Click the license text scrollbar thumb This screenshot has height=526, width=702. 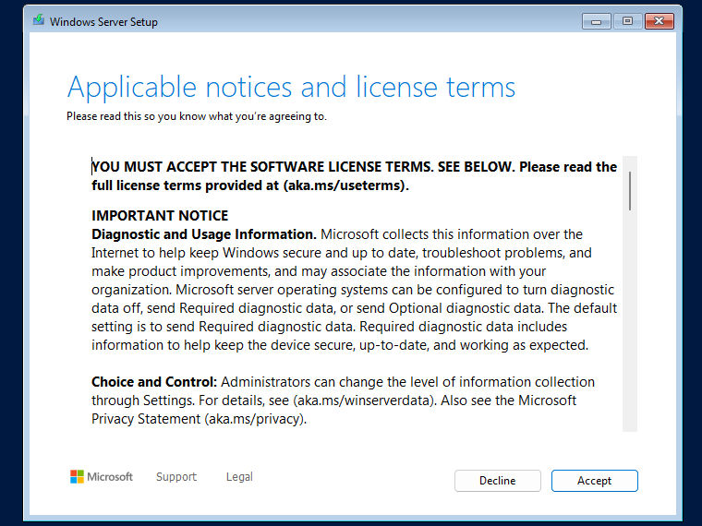click(629, 190)
